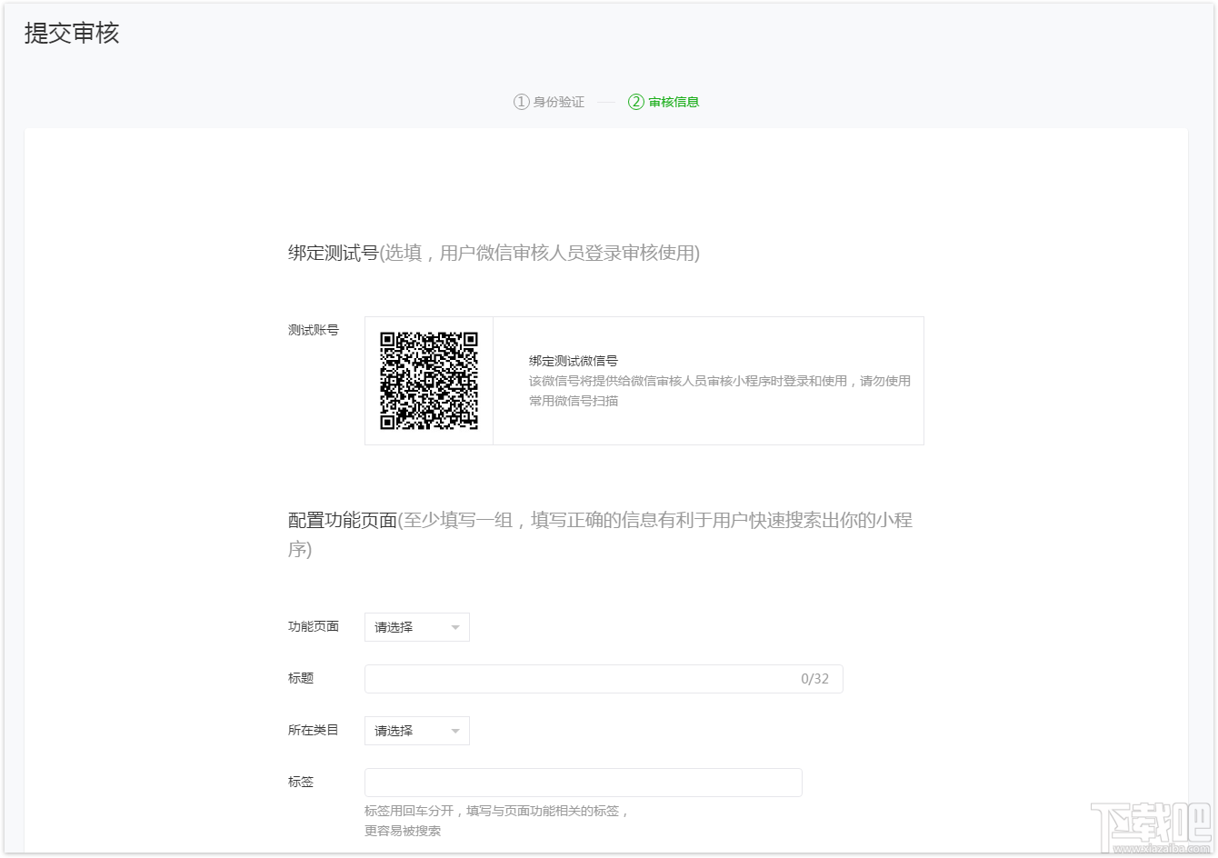Click the 绑定测试微信号 heading
This screenshot has width=1218, height=858.
pyautogui.click(x=576, y=359)
